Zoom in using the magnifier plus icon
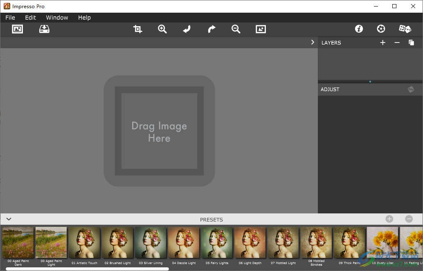The width and height of the screenshot is (423, 271). click(x=162, y=29)
